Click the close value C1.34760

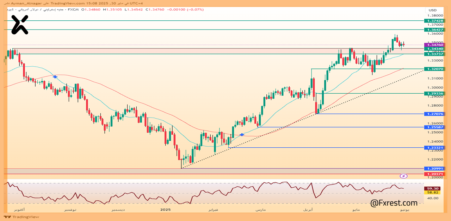point(155,9)
